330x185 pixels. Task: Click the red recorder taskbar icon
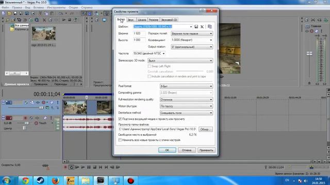[130, 180]
